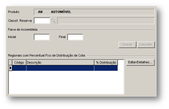Click the selected row's Código cell
Image resolution: width=169 pixels, height=109 pixels.
tap(19, 68)
